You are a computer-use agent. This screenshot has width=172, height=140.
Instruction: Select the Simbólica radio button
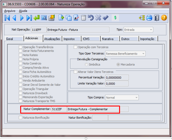click(86, 65)
